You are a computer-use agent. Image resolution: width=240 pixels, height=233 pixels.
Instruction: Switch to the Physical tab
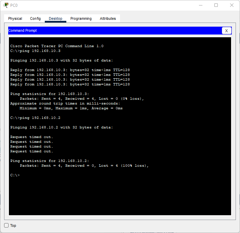(x=15, y=18)
